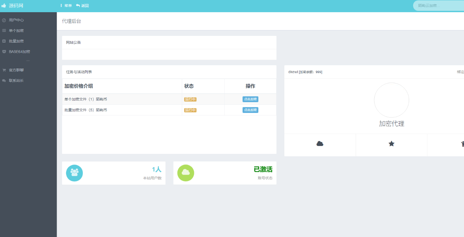Screen dimensions: 464x237
Task: Click the star icon under profile
Action: (391, 144)
